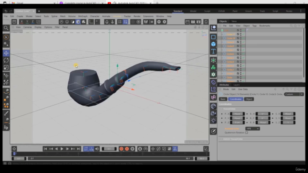The height and width of the screenshot is (173, 308).
Task: Open the Custom preset dropdown in Attributes
Action: (294, 94)
